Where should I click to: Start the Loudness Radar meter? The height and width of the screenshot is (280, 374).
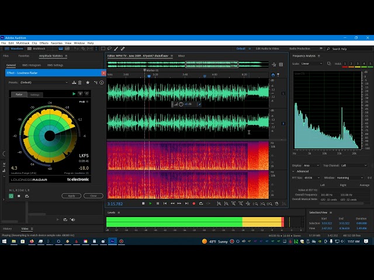[74, 94]
